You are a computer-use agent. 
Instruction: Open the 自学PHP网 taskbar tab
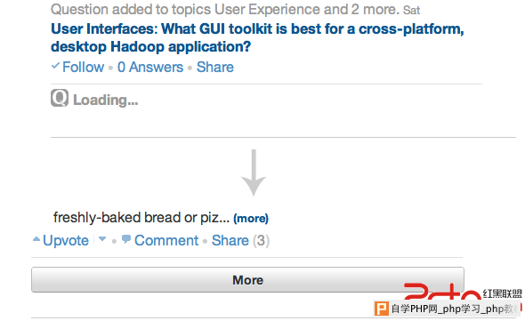click(447, 309)
